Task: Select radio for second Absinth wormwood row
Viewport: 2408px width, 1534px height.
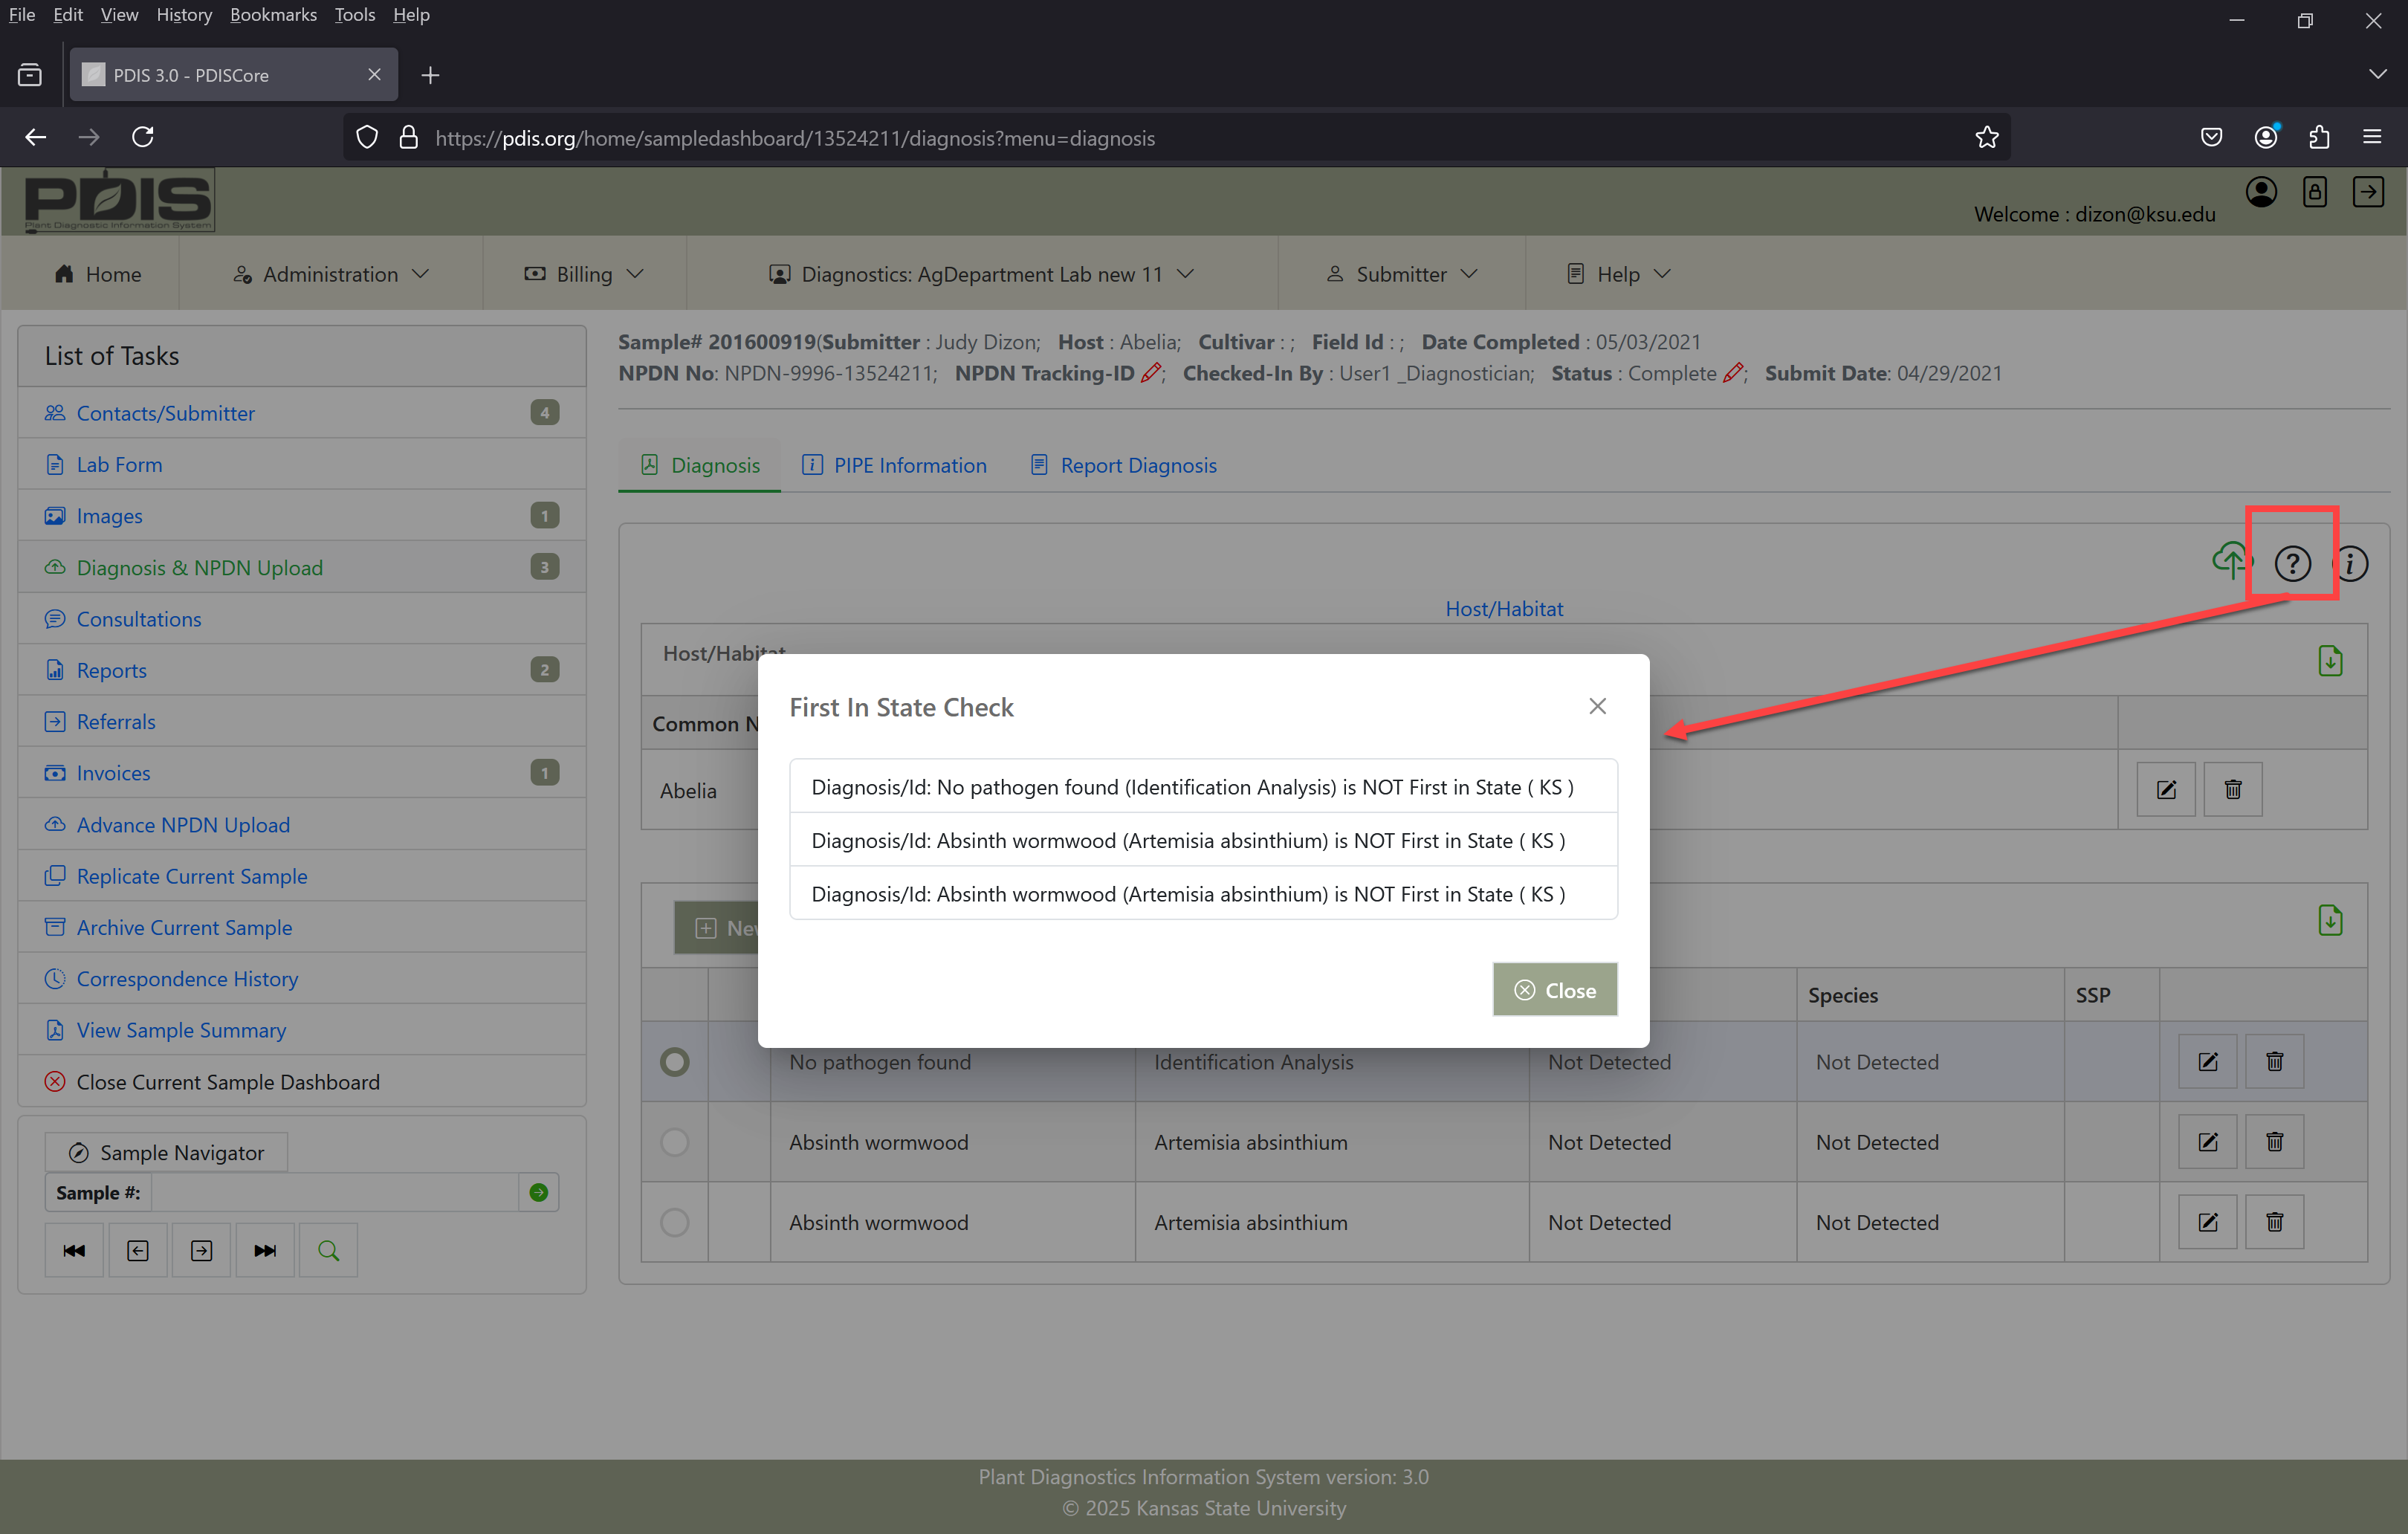Action: coord(675,1142)
